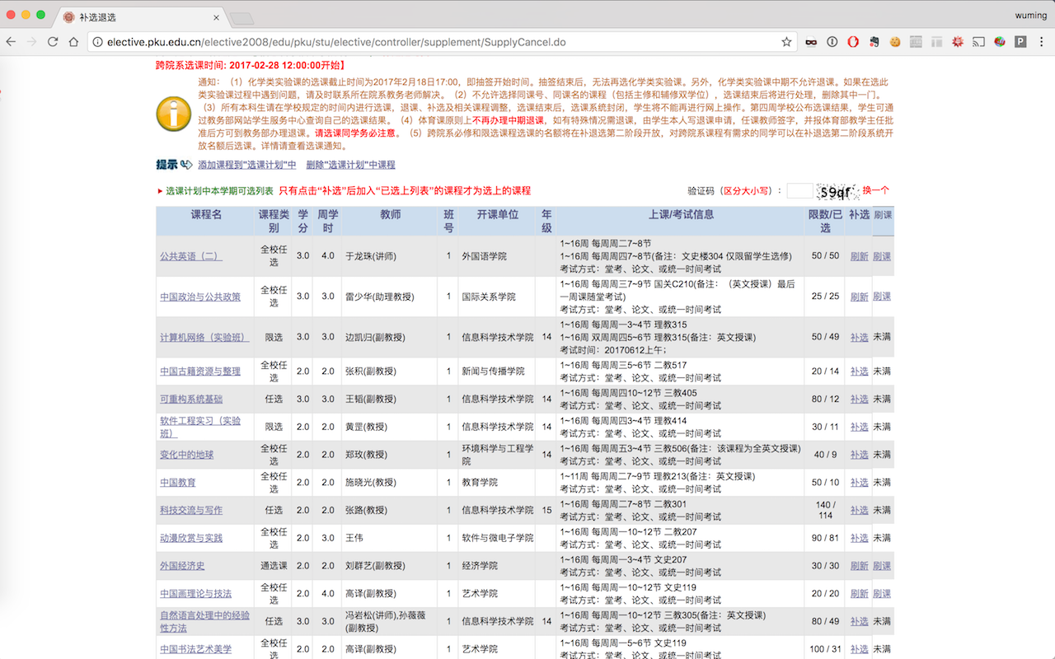Image resolution: width=1055 pixels, height=659 pixels.
Task: Open the 动漫欣赏与实践 course link
Action: coord(191,538)
